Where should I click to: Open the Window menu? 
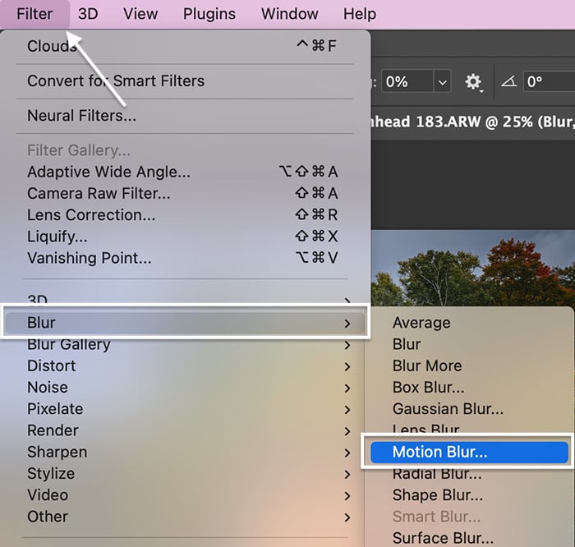coord(290,14)
